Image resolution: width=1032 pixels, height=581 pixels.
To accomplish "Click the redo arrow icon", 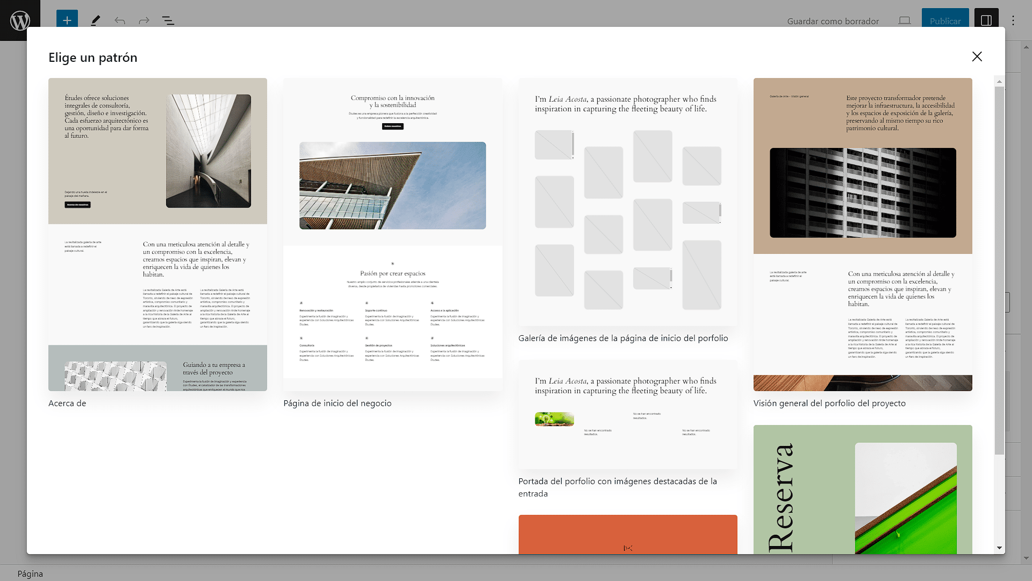I will pos(144,20).
